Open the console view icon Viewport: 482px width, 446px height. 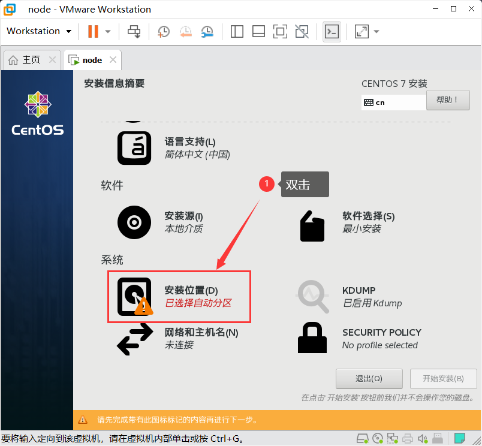(x=332, y=31)
